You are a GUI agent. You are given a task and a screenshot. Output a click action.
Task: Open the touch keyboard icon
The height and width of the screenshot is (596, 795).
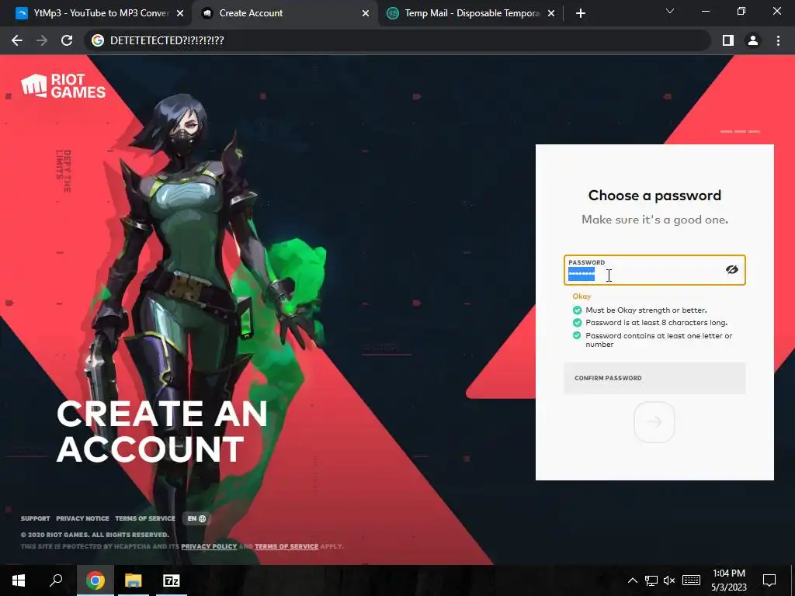(691, 580)
